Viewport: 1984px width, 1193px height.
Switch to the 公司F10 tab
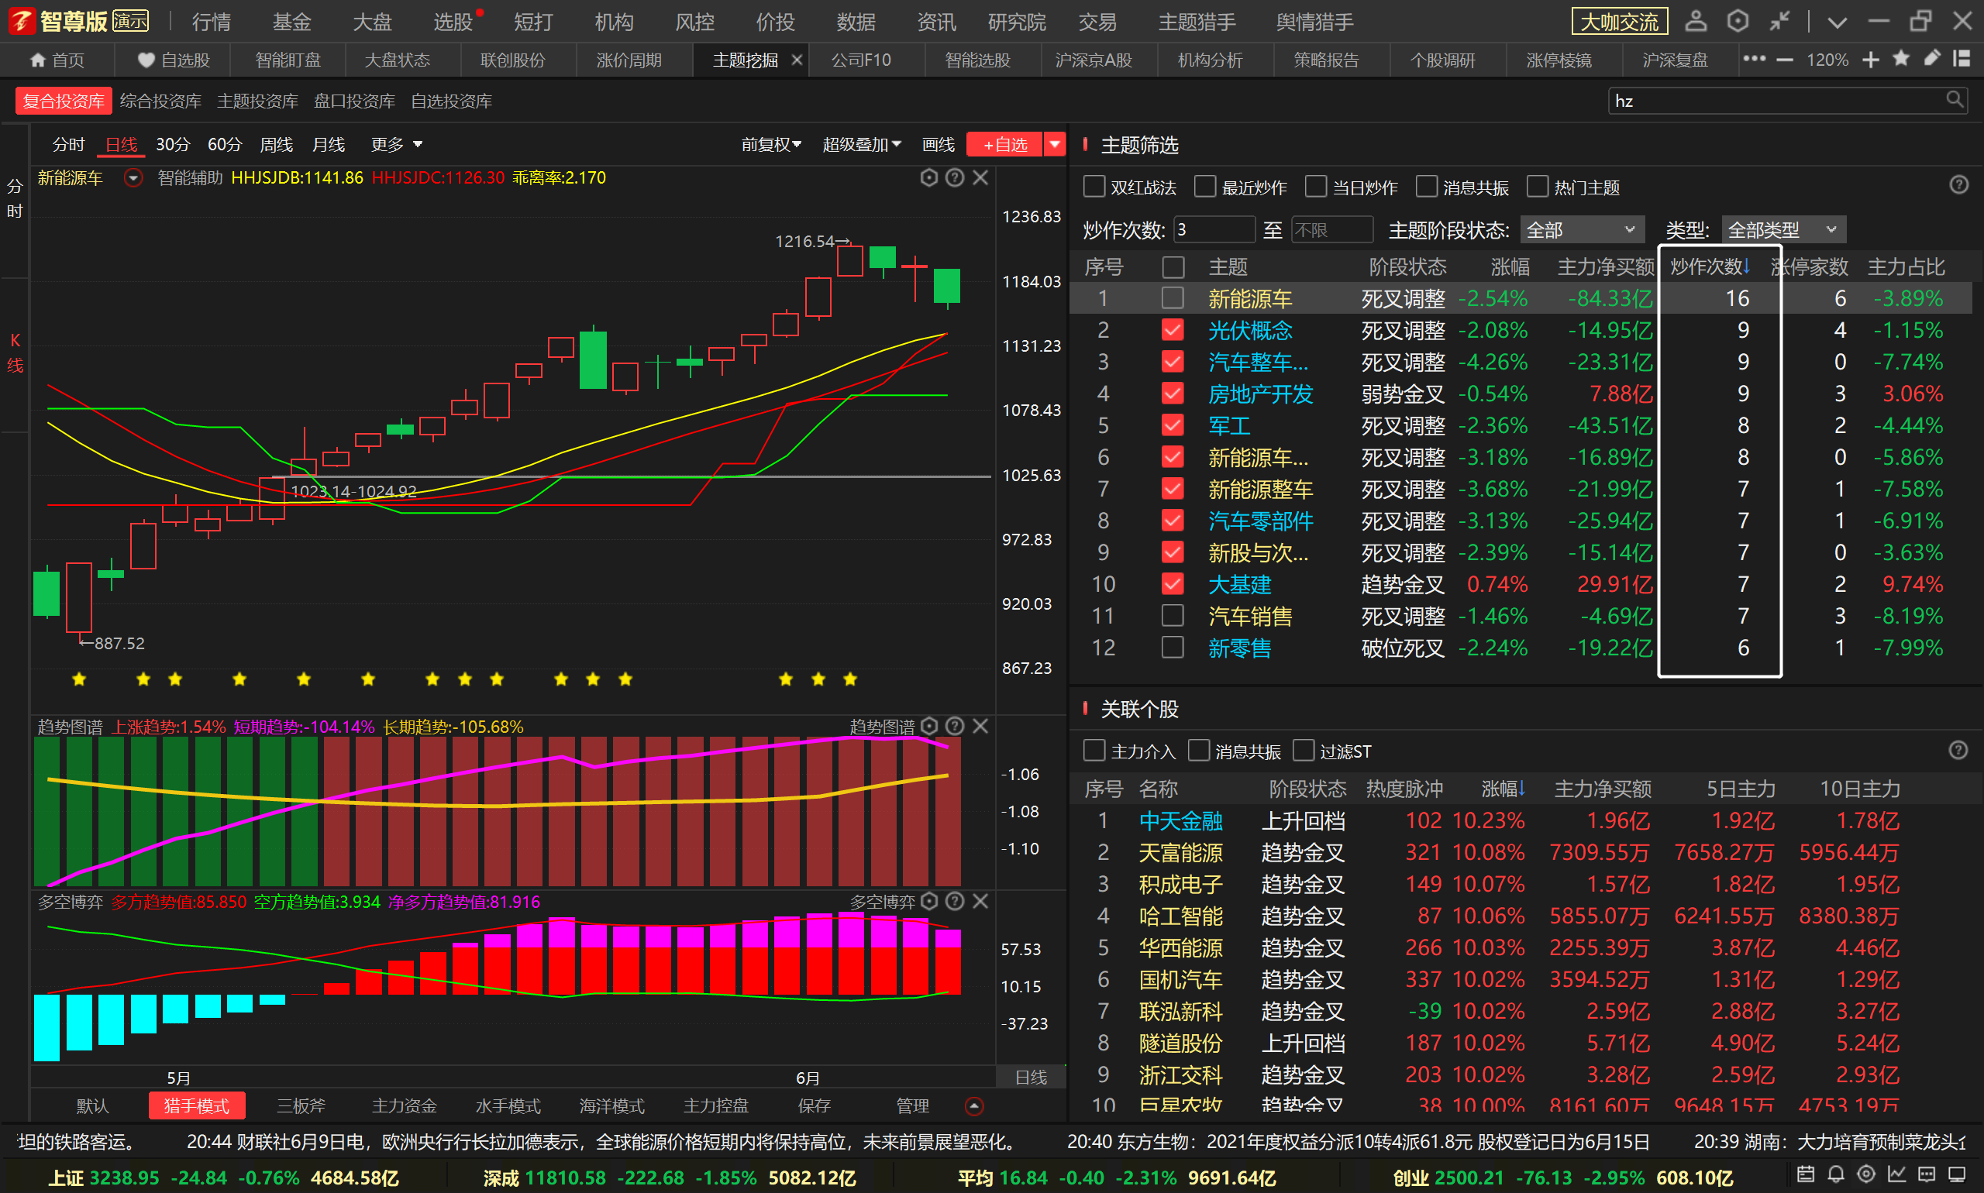point(860,60)
